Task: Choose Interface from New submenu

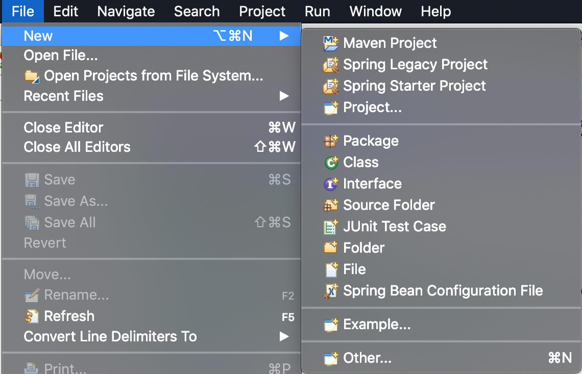Action: [441, 184]
